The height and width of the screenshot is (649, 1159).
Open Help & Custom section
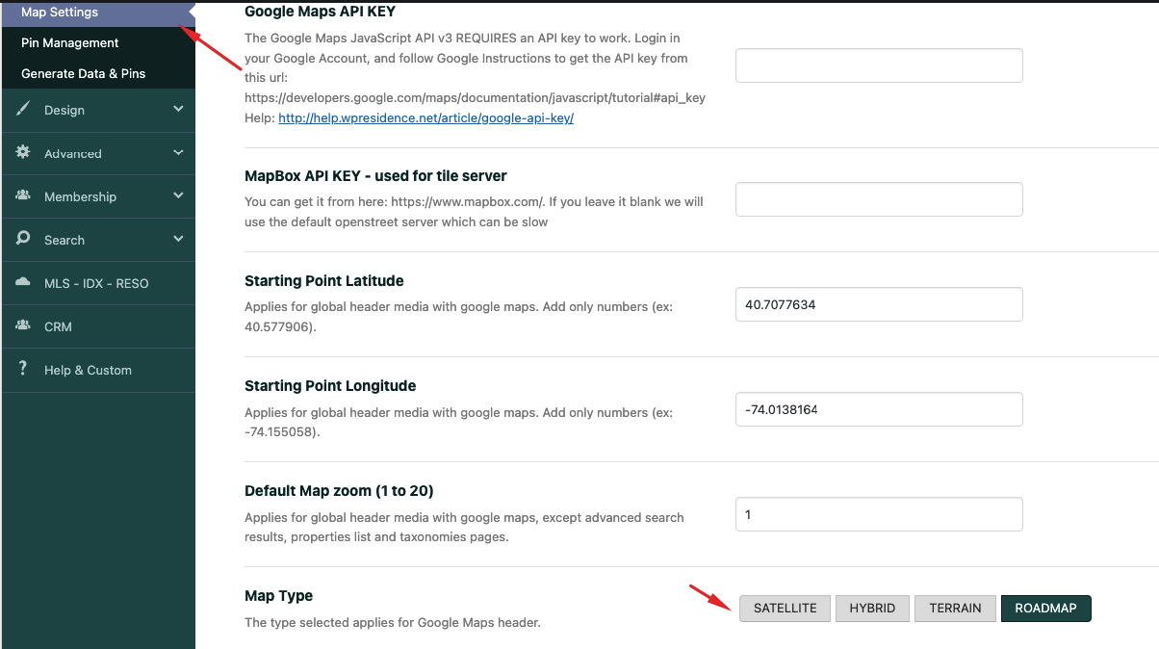97,370
